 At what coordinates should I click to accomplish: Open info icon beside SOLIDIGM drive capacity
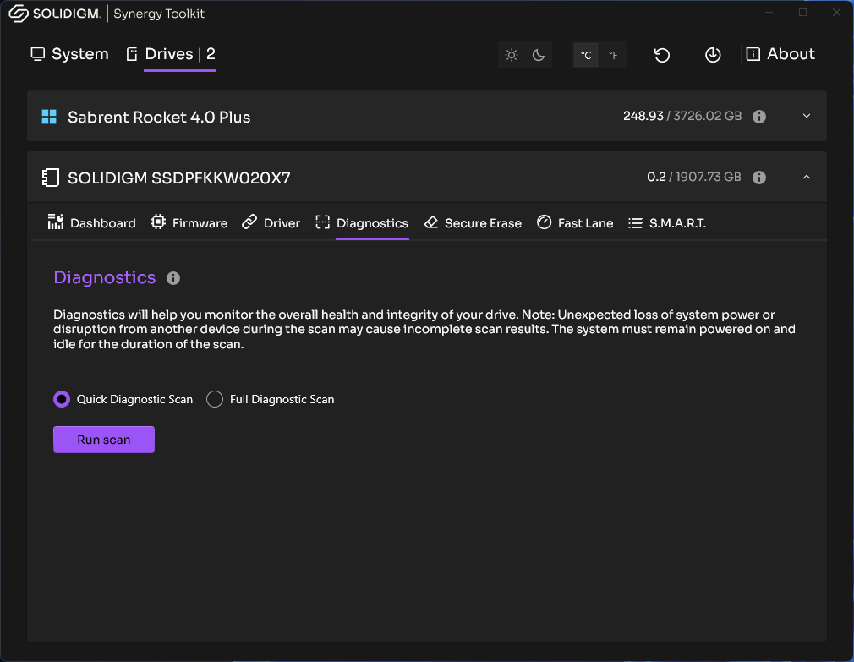759,178
